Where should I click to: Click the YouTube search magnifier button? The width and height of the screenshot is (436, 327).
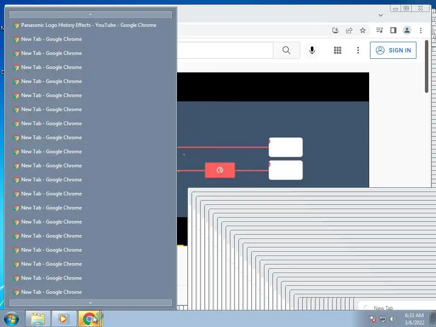[287, 50]
